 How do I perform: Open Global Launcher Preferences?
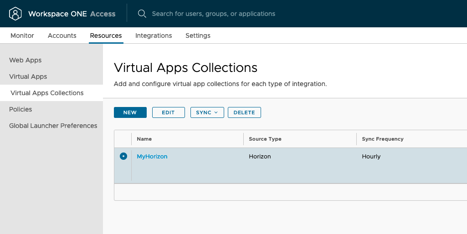(x=53, y=126)
